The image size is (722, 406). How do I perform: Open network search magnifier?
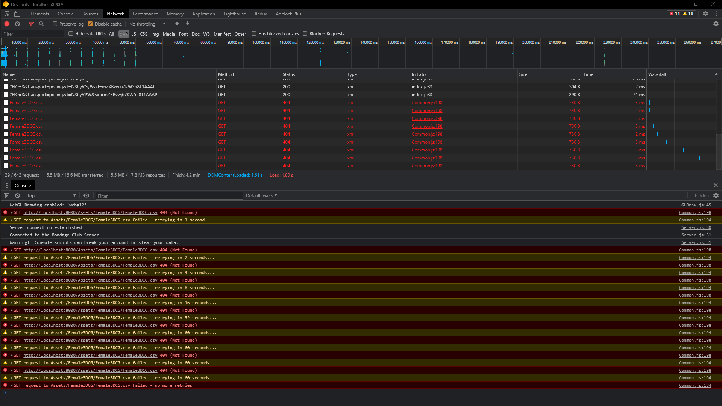41,24
